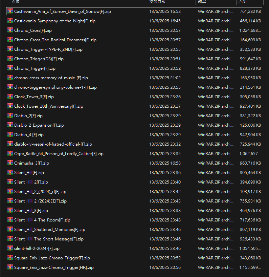269x277 pixels.
Task: Click the icon of diablo-iv-vessel-of-hatred-official-[F].zip
Action: 10,144
